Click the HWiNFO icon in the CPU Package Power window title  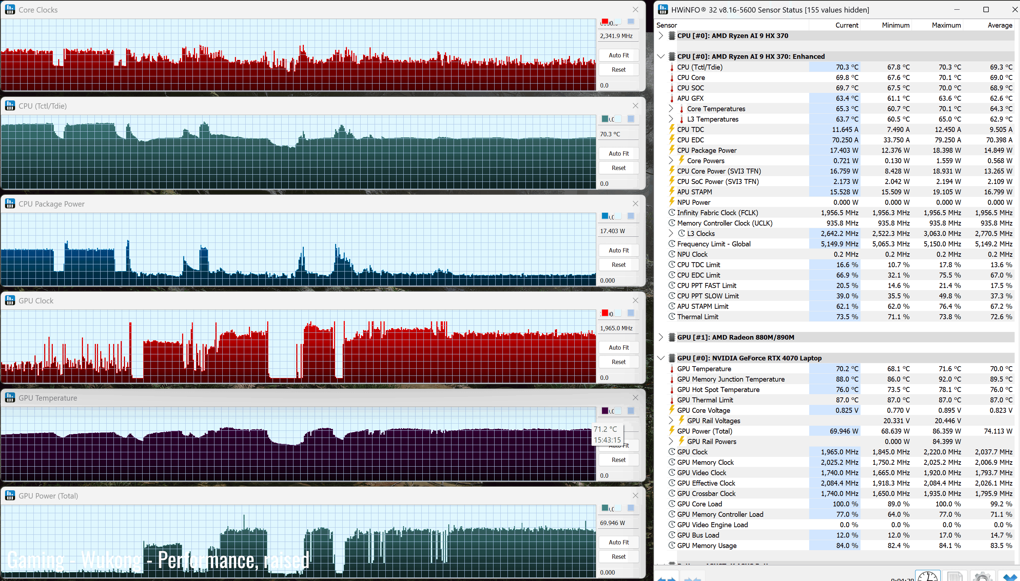(x=10, y=203)
